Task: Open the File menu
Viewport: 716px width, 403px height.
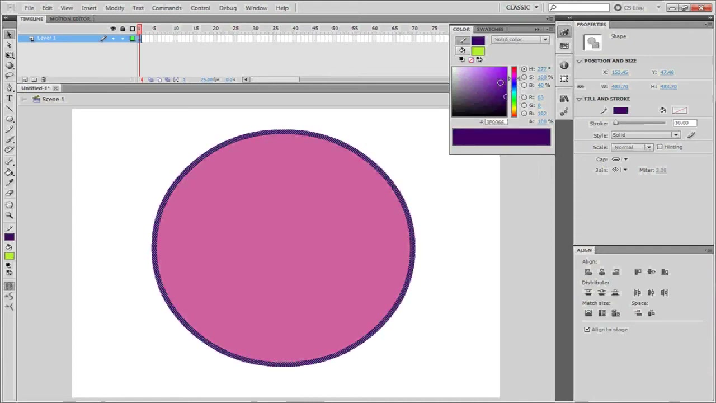Action: coord(29,8)
